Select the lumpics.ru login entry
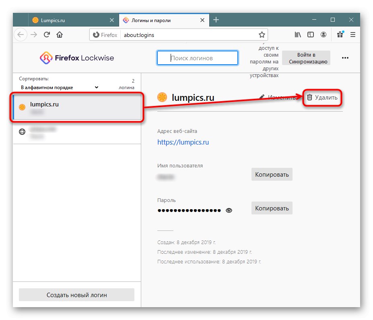The height and width of the screenshot is (320, 373). coord(77,107)
